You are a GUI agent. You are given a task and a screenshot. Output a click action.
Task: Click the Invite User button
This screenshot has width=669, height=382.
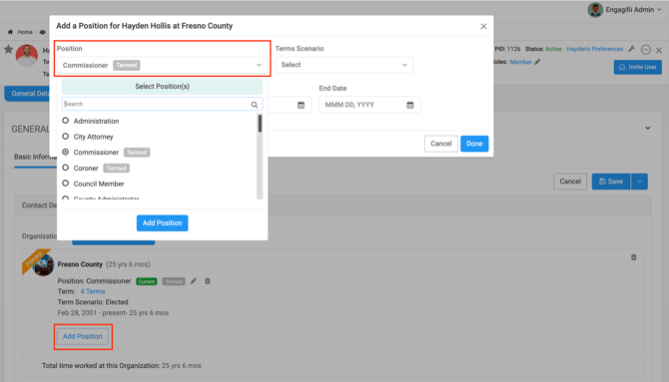pyautogui.click(x=638, y=67)
